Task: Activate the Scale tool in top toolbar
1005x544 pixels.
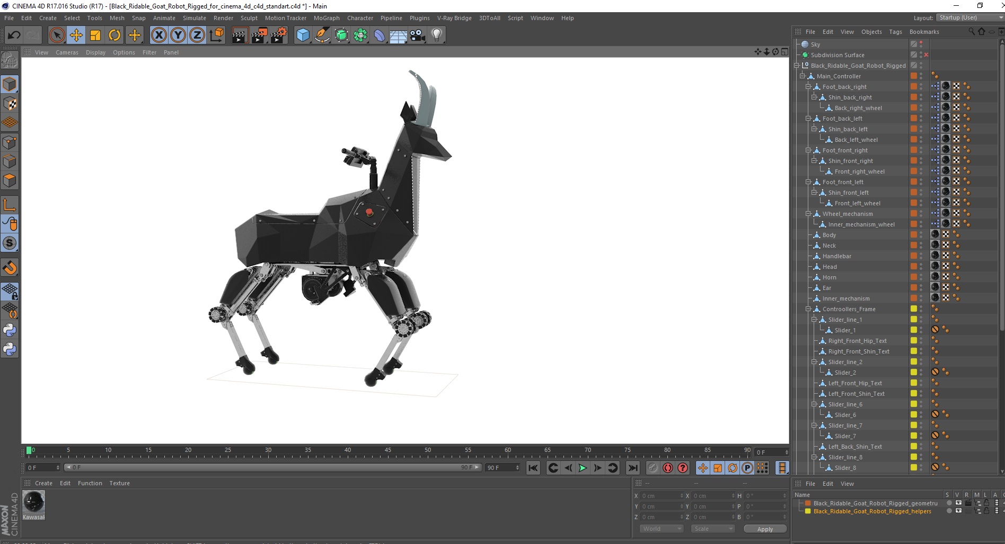Action: point(95,35)
